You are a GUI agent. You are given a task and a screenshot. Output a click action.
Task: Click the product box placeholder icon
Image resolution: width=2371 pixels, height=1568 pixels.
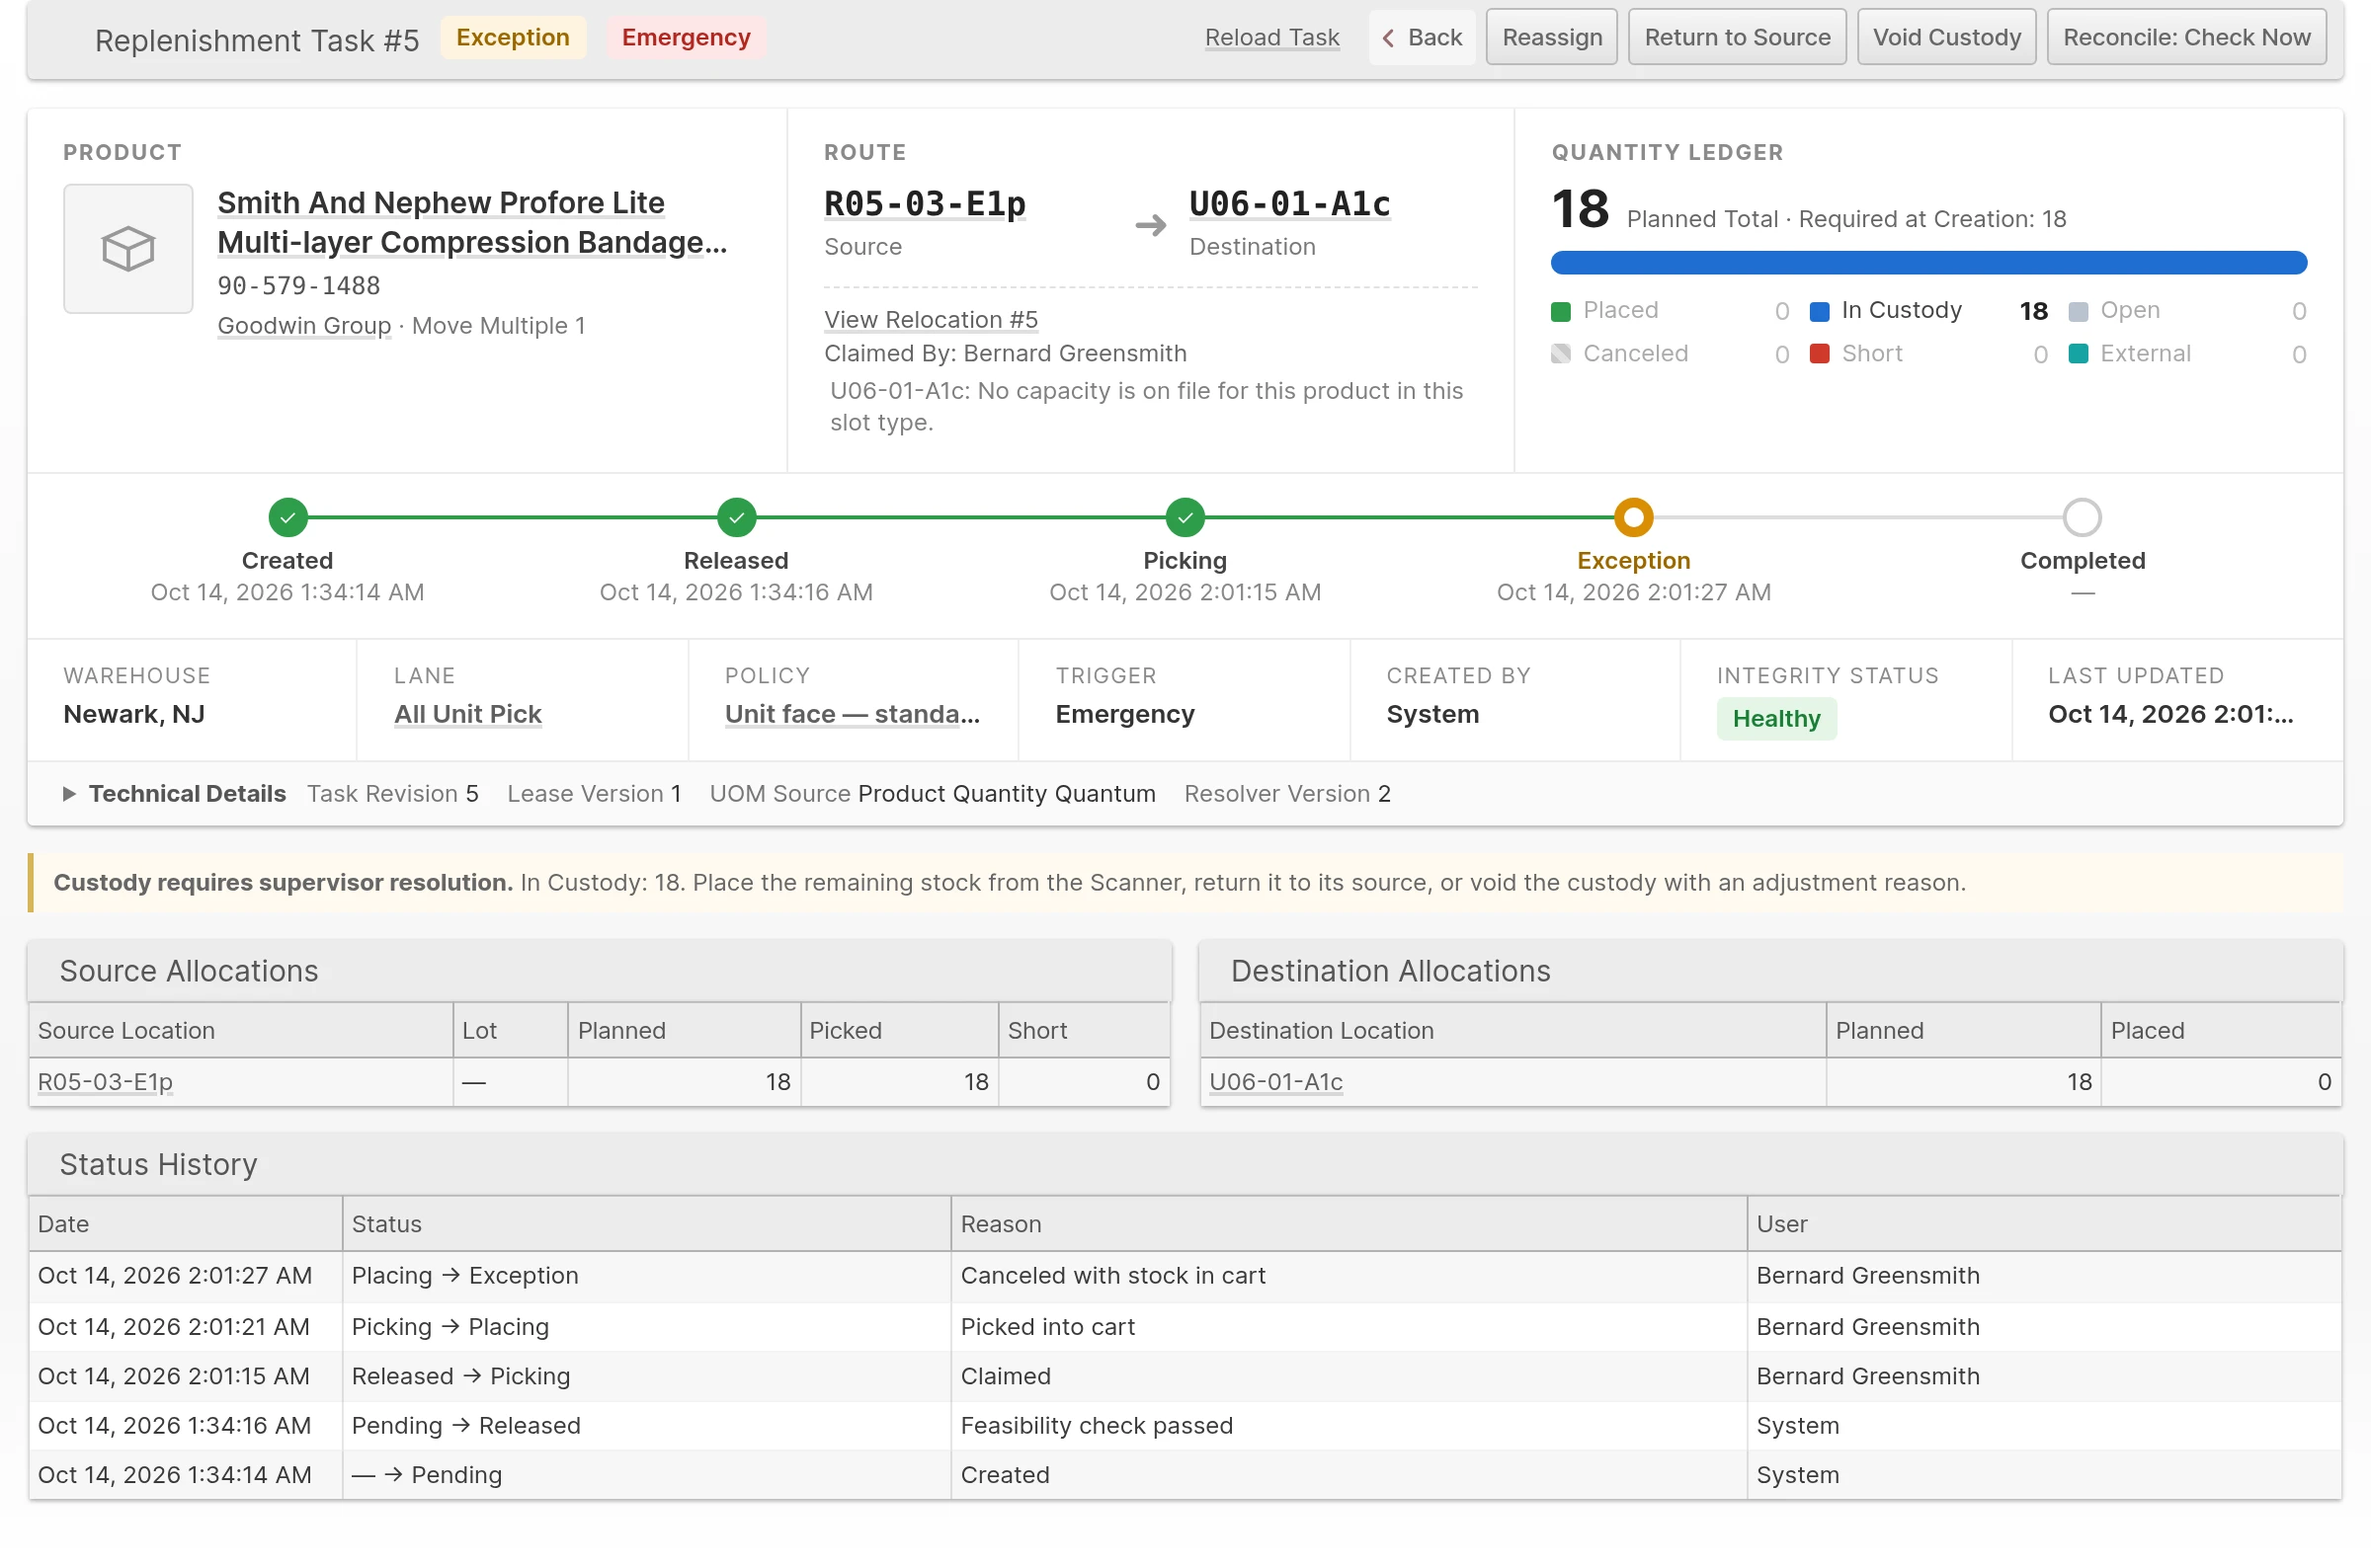[128, 248]
